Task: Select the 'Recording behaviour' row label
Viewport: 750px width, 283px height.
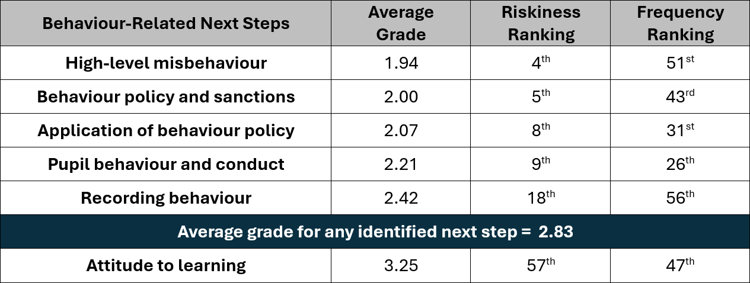Action: 166,198
